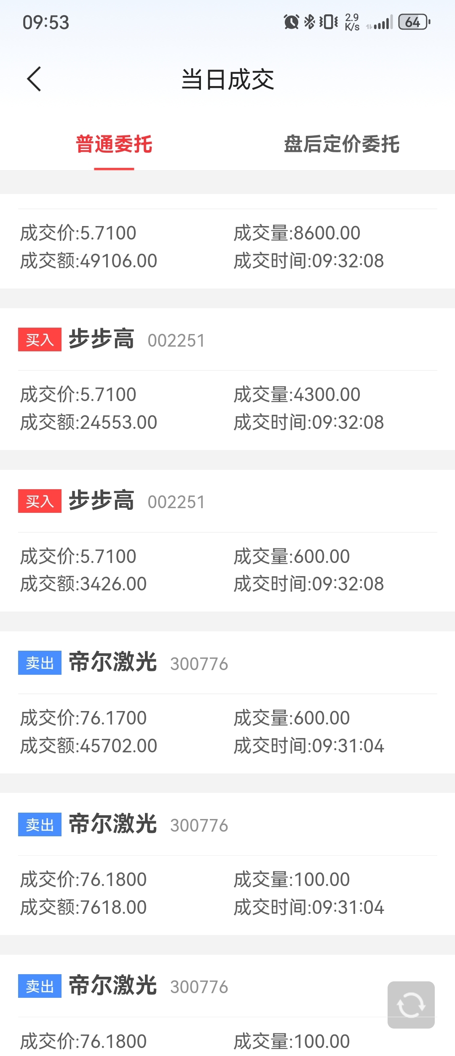Open 帝尔激光 trade with 成交额 7618.00

[227, 864]
